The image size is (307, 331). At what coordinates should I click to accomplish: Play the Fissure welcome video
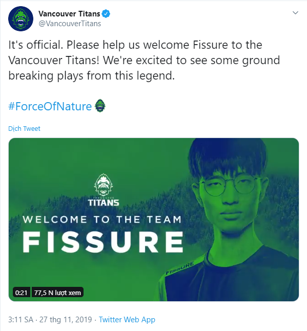(x=154, y=220)
